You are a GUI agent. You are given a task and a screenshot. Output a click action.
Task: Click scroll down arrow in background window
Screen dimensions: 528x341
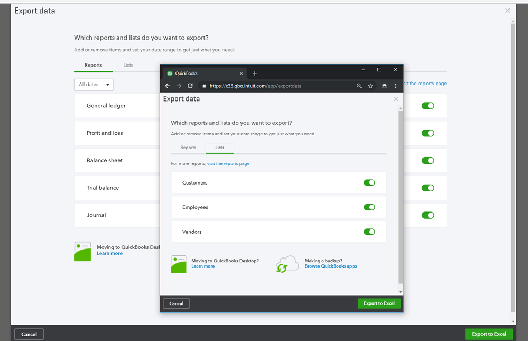click(513, 321)
